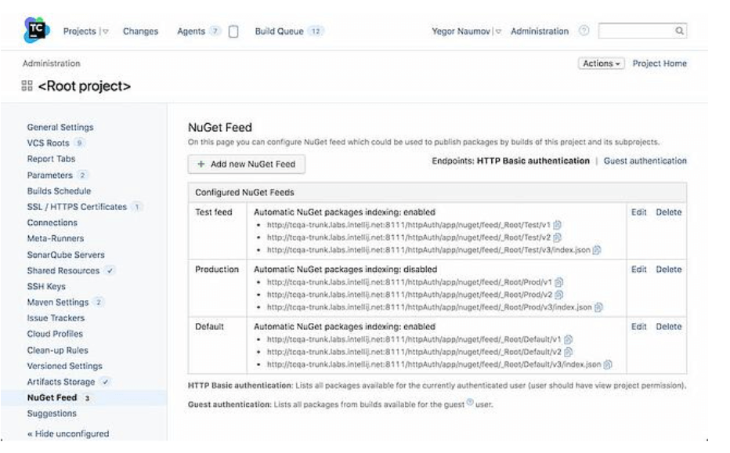Delete the Default feed

point(669,327)
